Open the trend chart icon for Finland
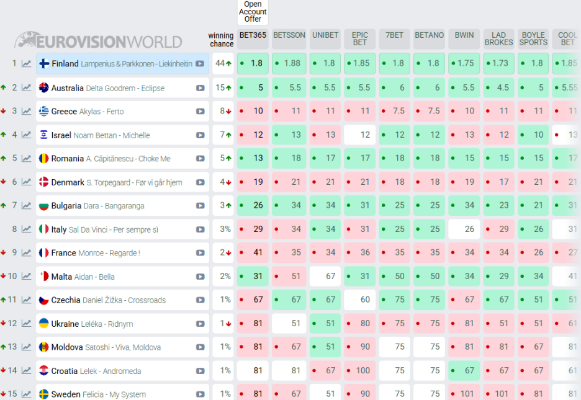581x400 pixels. pos(26,64)
